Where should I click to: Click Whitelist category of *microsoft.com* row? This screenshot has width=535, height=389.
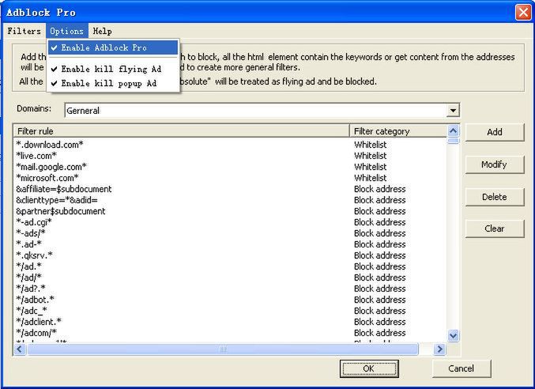click(370, 178)
